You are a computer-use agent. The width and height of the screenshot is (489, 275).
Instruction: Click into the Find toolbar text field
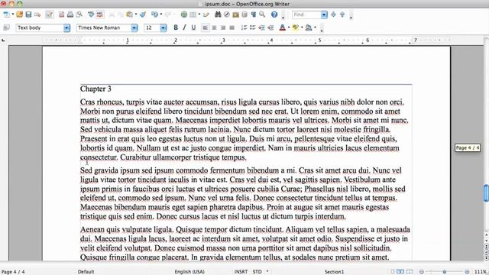tap(306, 15)
